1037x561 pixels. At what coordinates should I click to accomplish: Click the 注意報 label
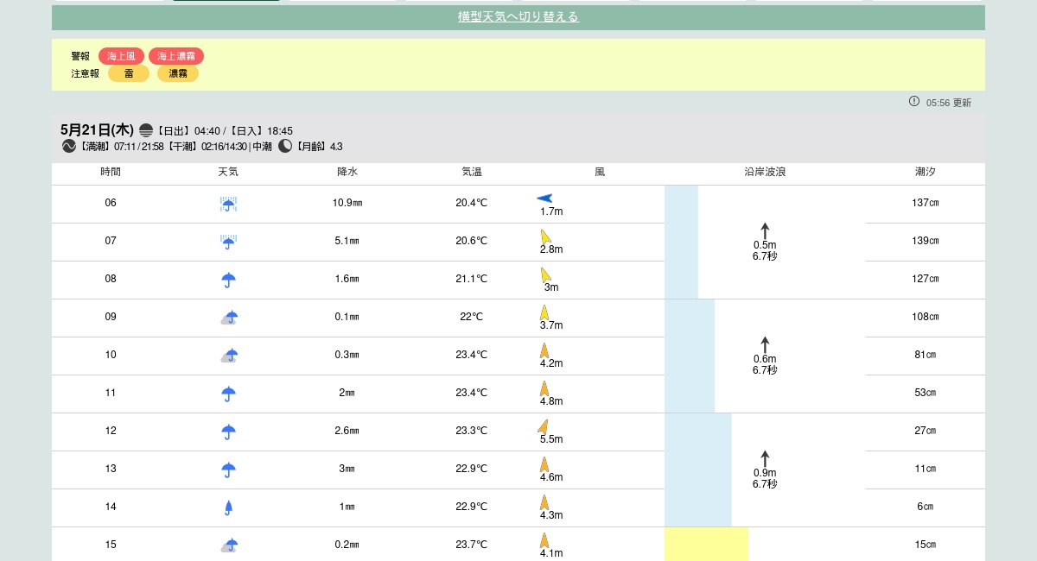85,73
